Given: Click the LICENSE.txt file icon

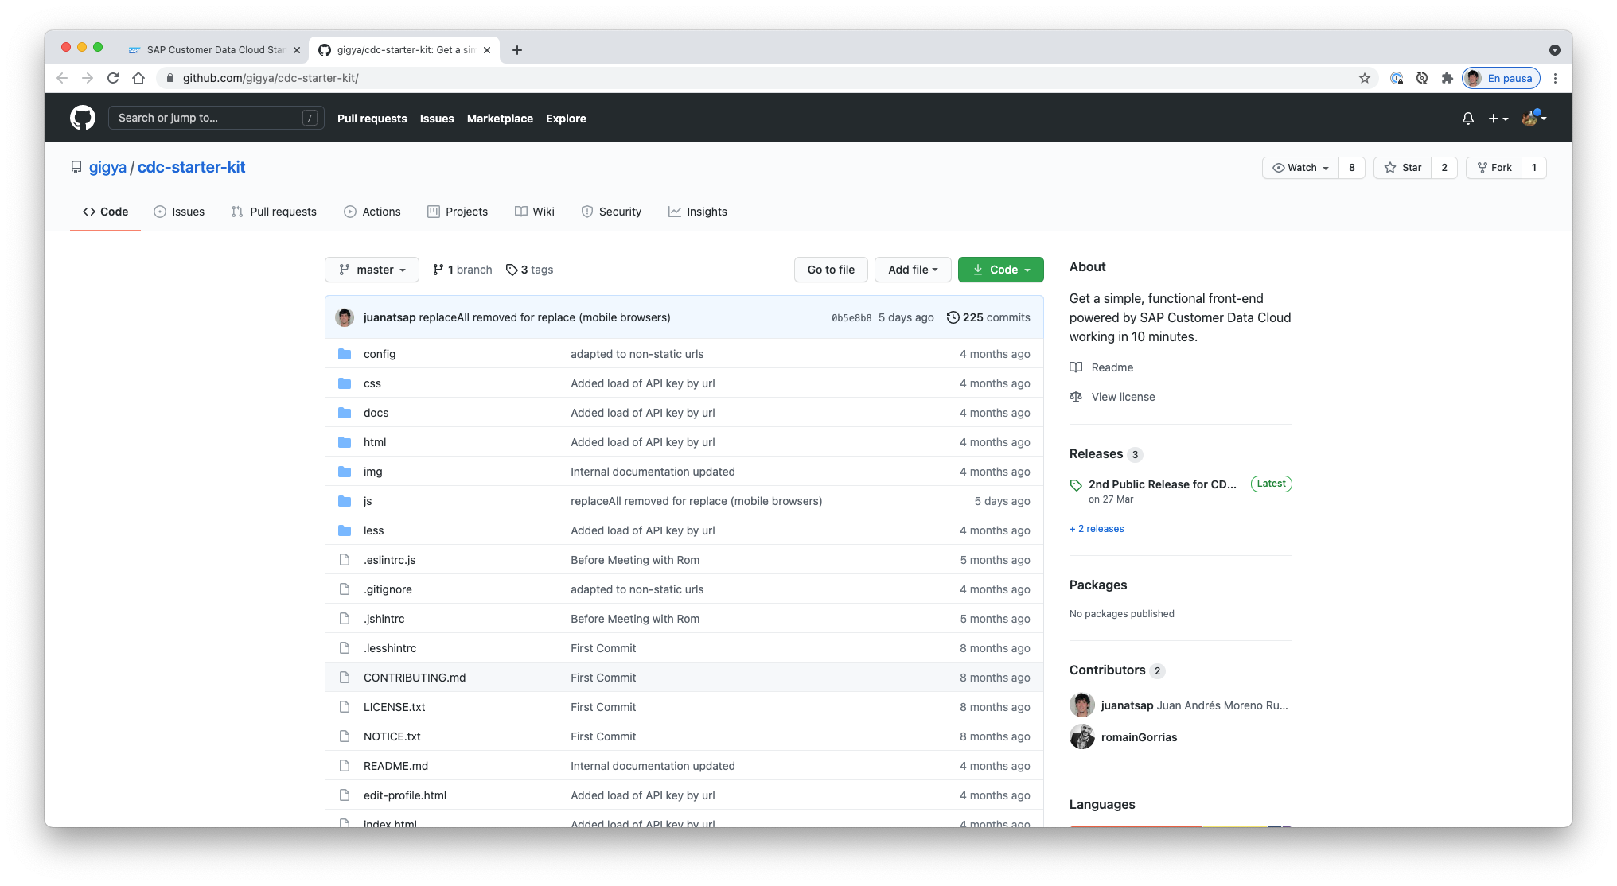Looking at the screenshot, I should point(345,707).
